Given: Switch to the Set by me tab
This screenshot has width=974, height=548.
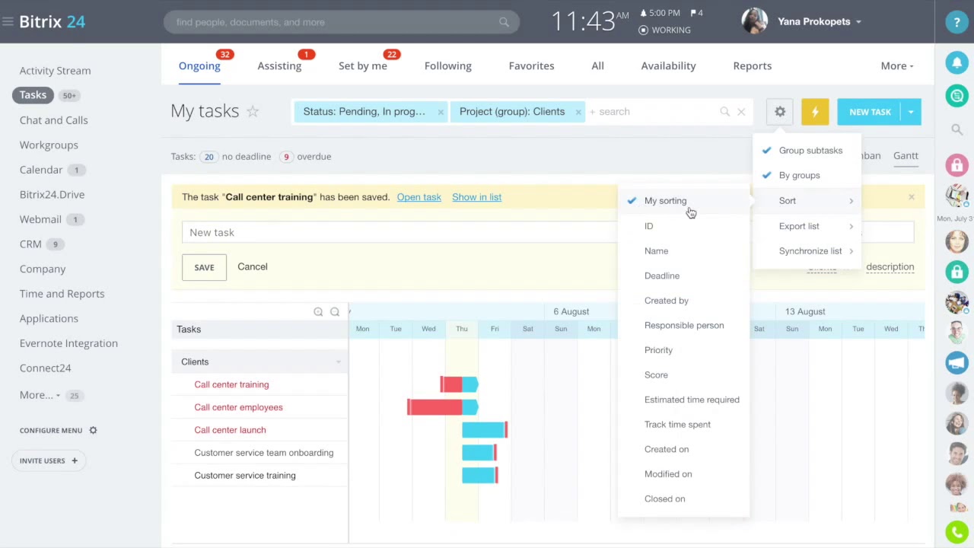Looking at the screenshot, I should tap(363, 66).
